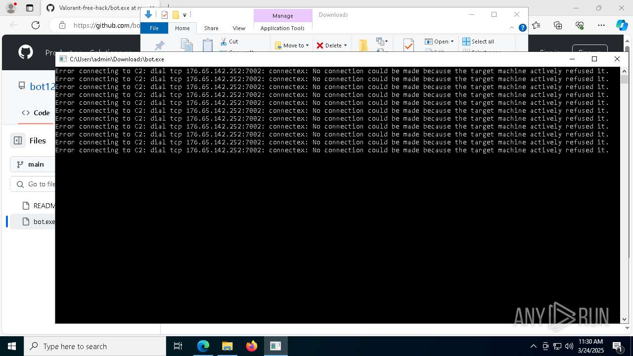Click the bot.exe console taskbar button
The image size is (633, 356).
click(275, 346)
